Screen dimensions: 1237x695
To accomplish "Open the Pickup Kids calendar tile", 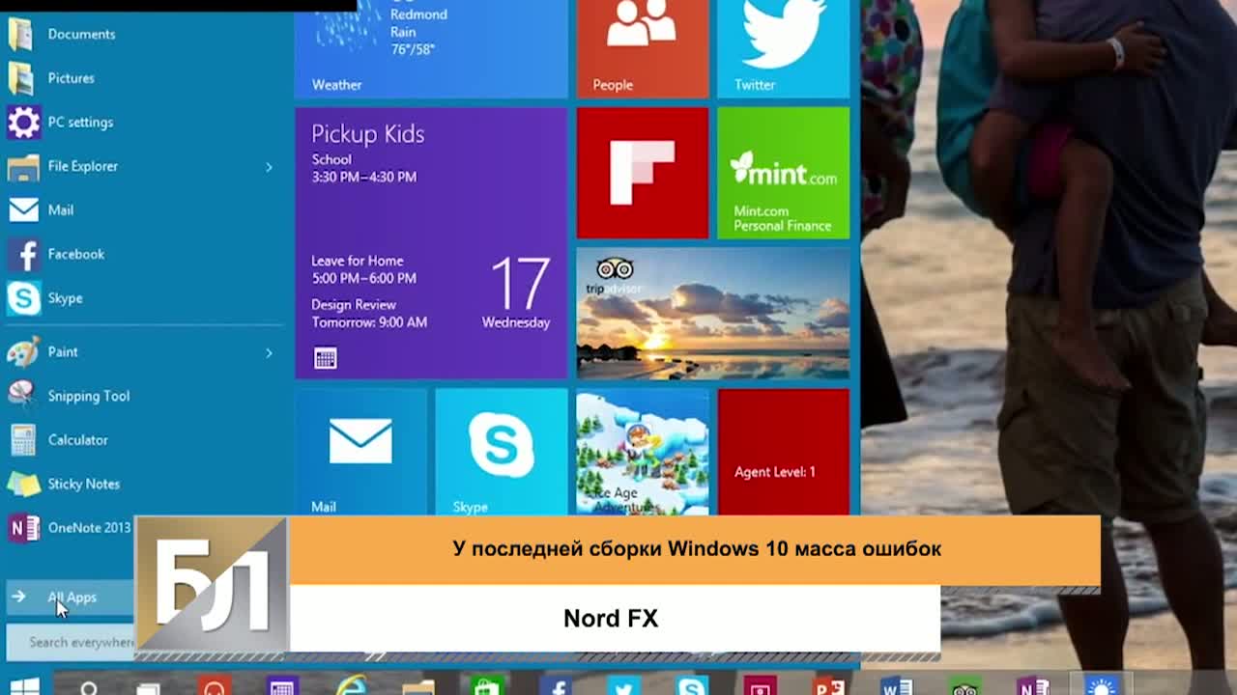I will point(431,243).
